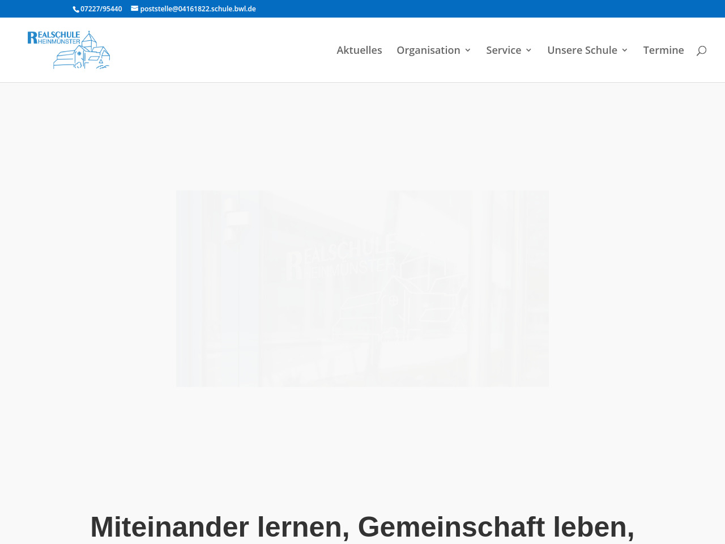Screen dimensions: 725x544
Task: Expand the Organisation submenu chevron
Action: click(468, 50)
